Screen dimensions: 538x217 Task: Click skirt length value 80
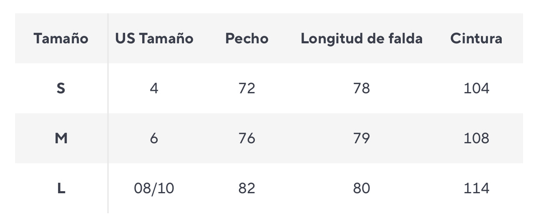(362, 188)
